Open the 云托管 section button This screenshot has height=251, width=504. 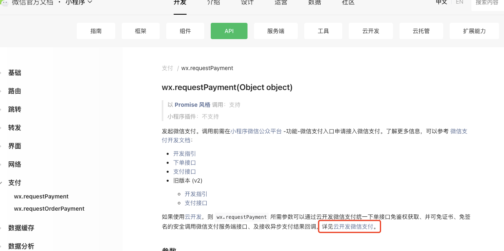[x=421, y=31]
